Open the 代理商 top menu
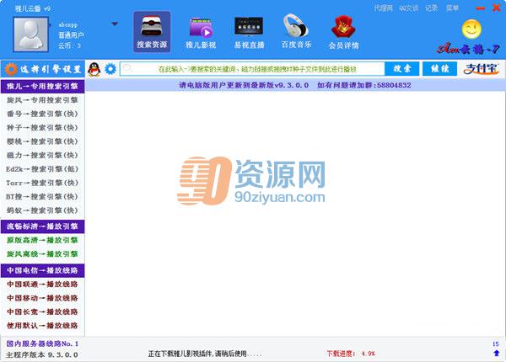This screenshot has width=506, height=362. pyautogui.click(x=383, y=8)
